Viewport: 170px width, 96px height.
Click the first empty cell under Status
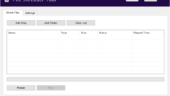click(115, 37)
